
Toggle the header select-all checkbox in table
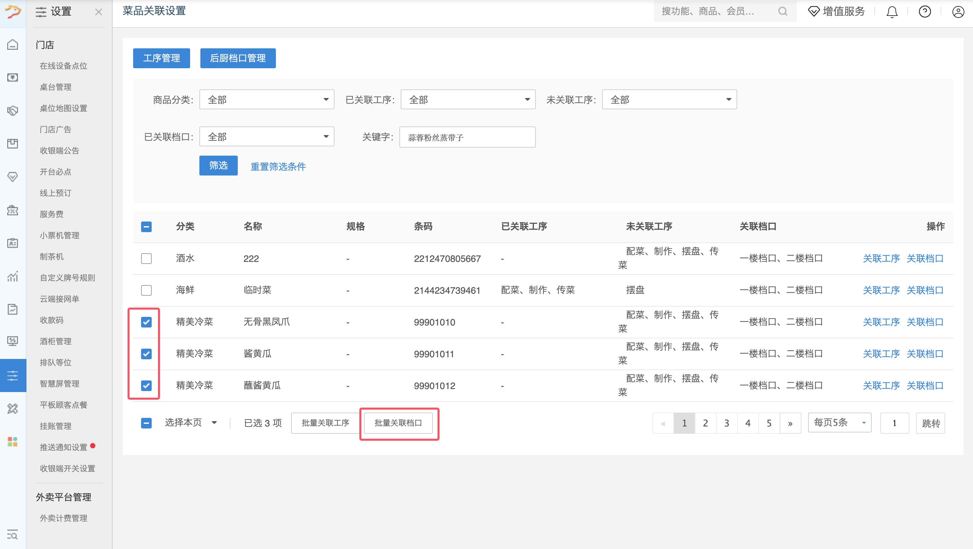(146, 226)
